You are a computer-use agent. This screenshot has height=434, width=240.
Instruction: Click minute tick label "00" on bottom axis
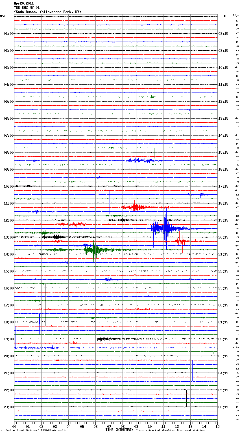tap(14, 427)
